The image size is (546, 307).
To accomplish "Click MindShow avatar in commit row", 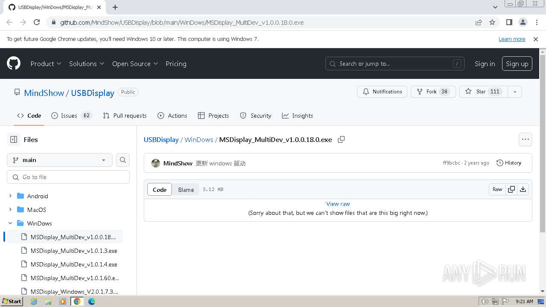I will (x=156, y=163).
